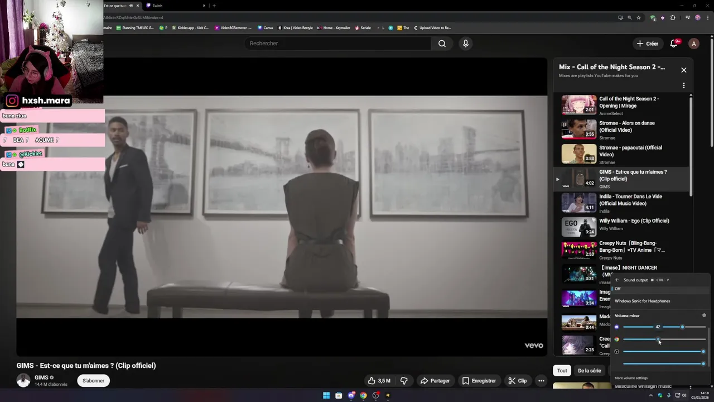Like the GIMS video

click(379, 381)
